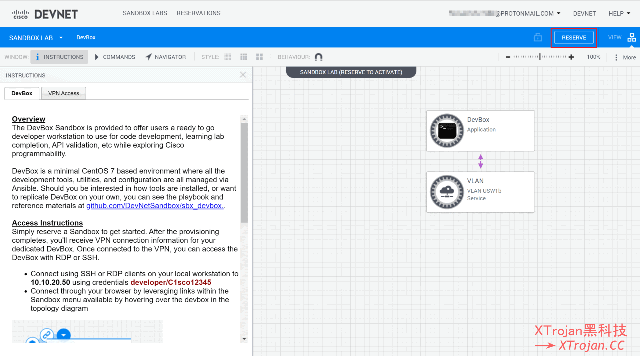Open the Reservations menu item
The image size is (640, 356).
click(198, 13)
